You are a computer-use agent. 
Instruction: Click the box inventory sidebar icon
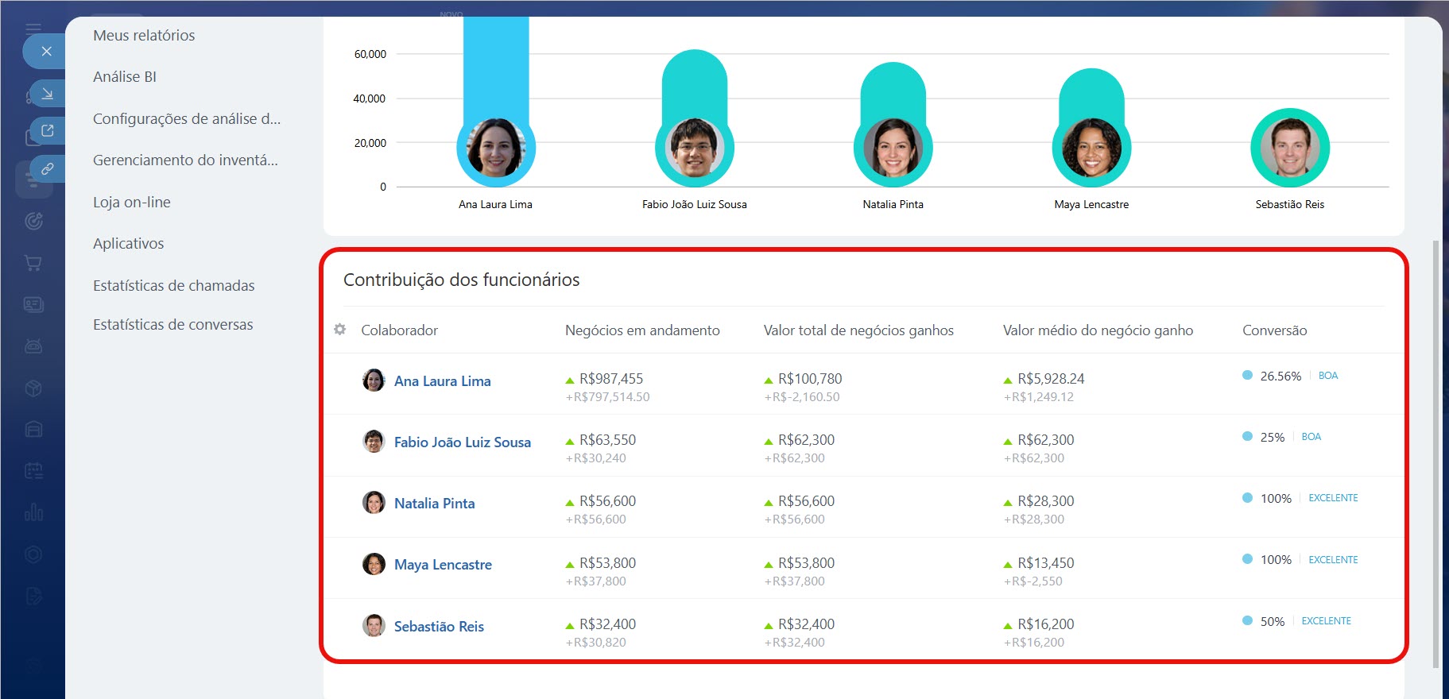click(33, 388)
